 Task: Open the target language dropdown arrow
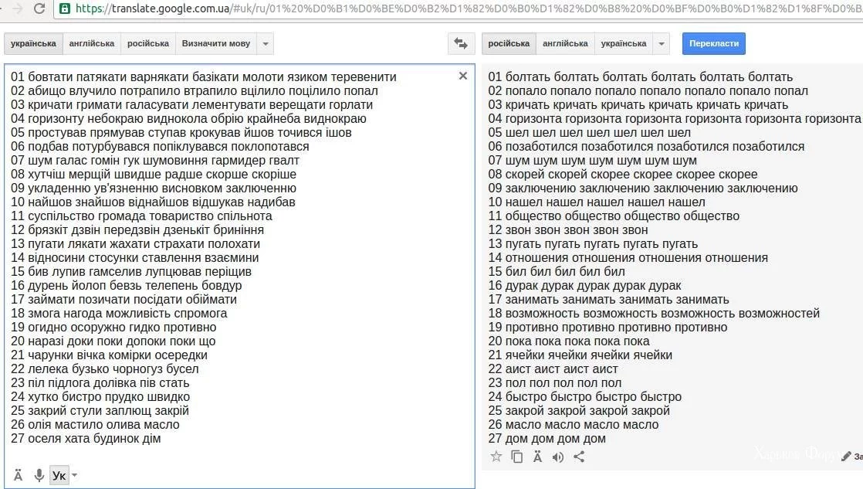(x=662, y=43)
